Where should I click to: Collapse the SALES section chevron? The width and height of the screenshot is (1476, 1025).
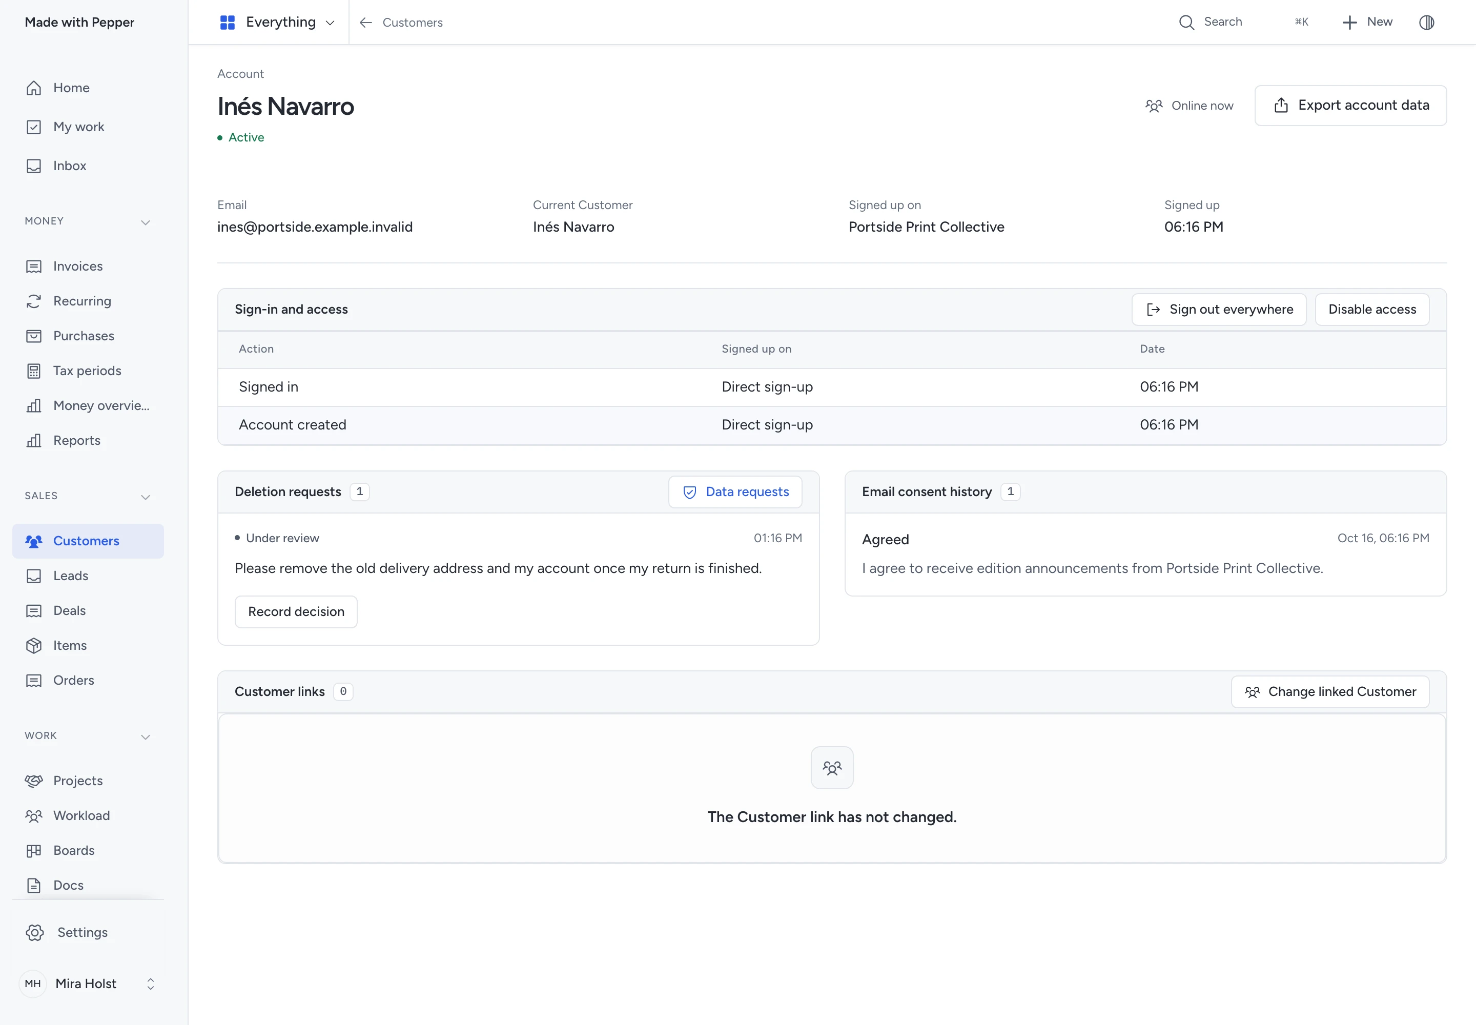coord(146,497)
